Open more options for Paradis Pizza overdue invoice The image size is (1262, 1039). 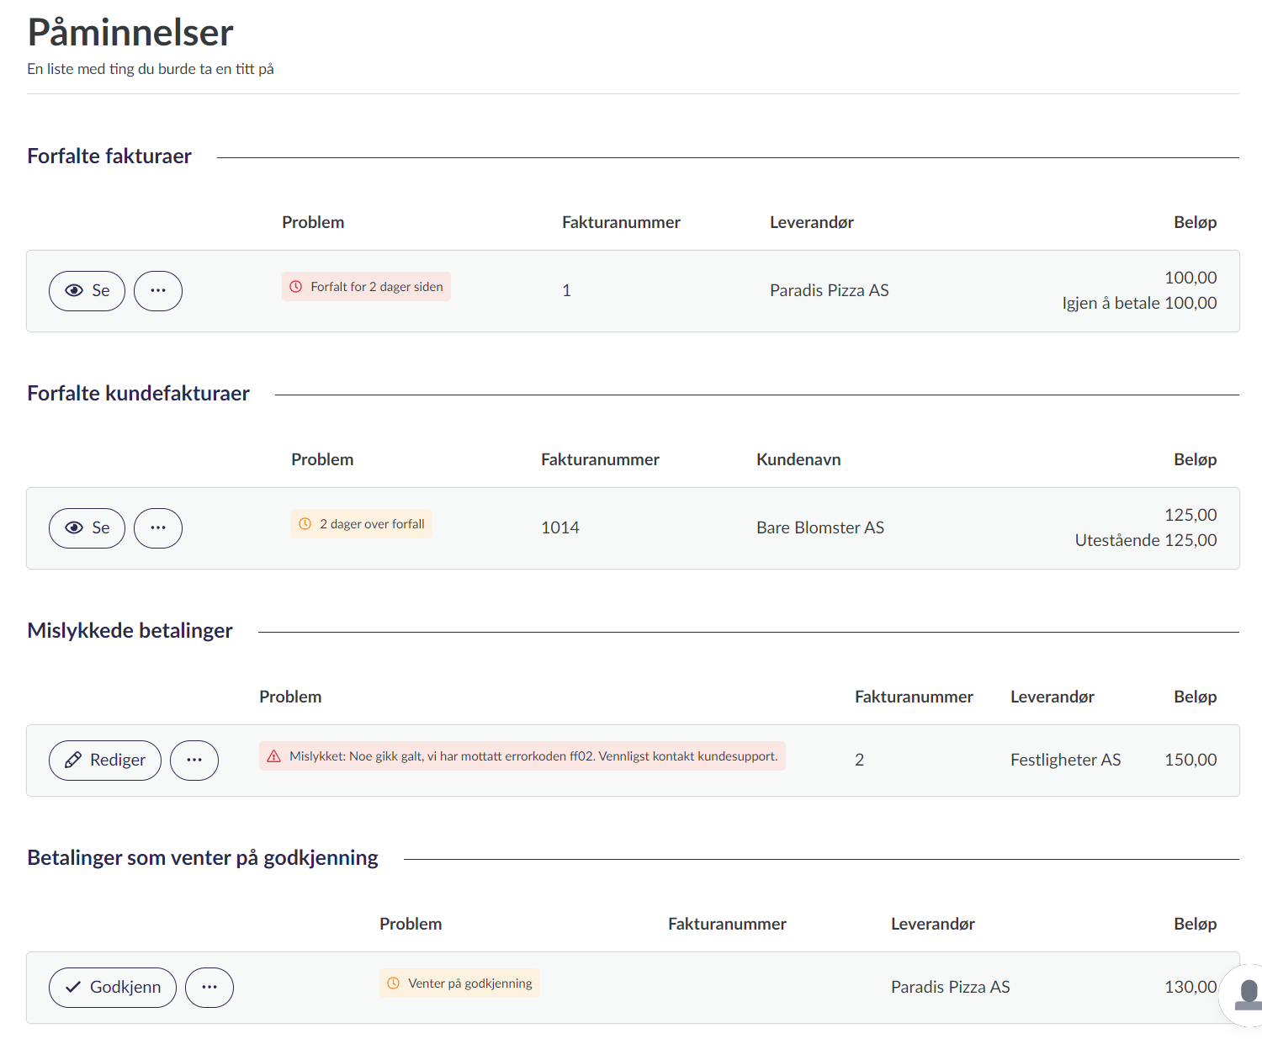pos(158,291)
